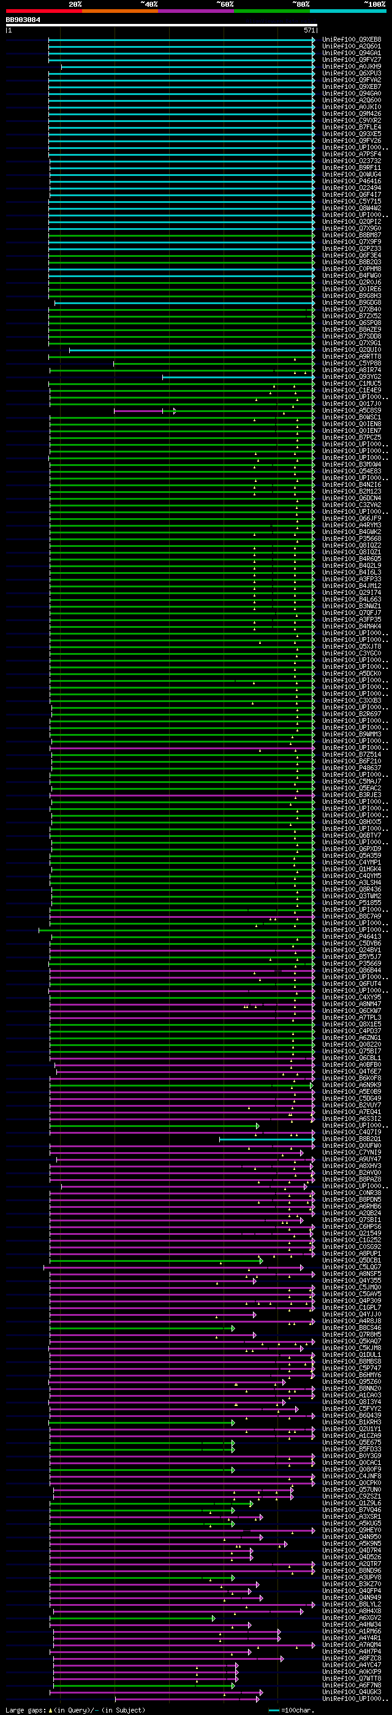Click the UniRef100_A1CZA9 label

click(x=352, y=1436)
